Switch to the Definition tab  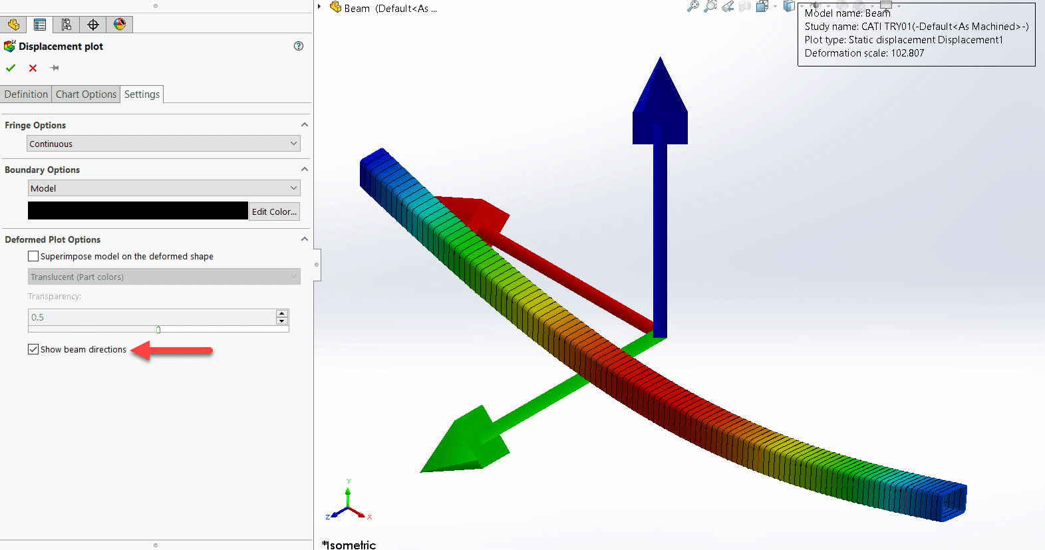tap(26, 94)
